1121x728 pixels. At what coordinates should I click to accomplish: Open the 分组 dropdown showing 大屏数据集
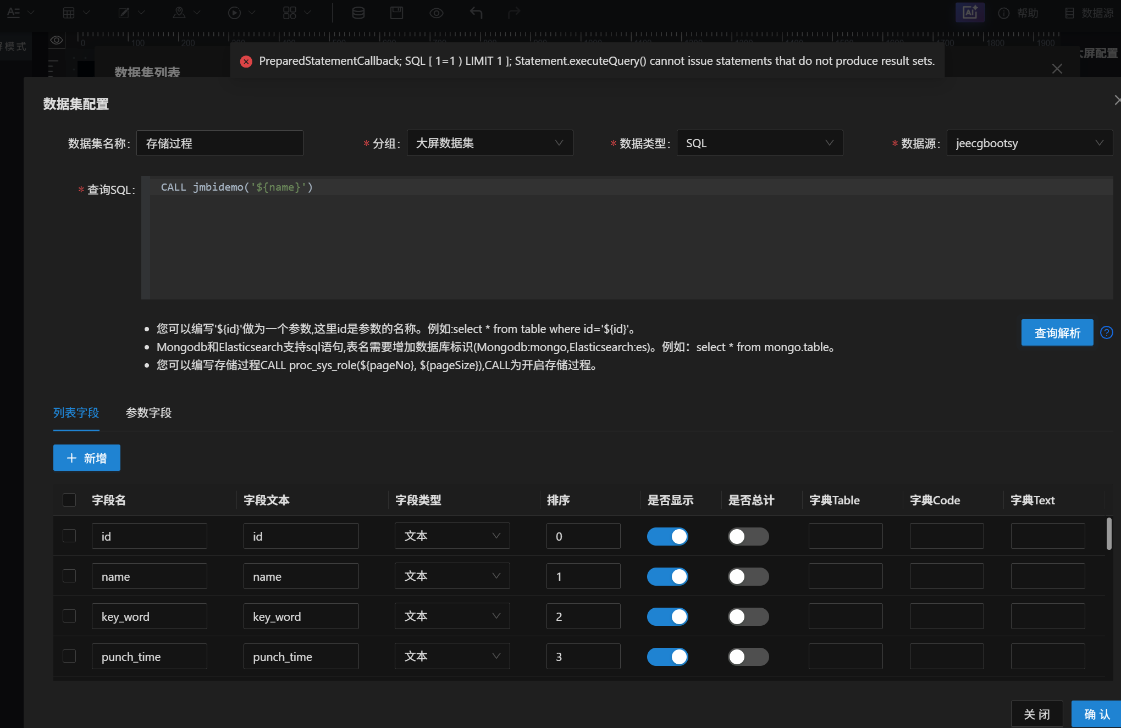pyautogui.click(x=489, y=143)
